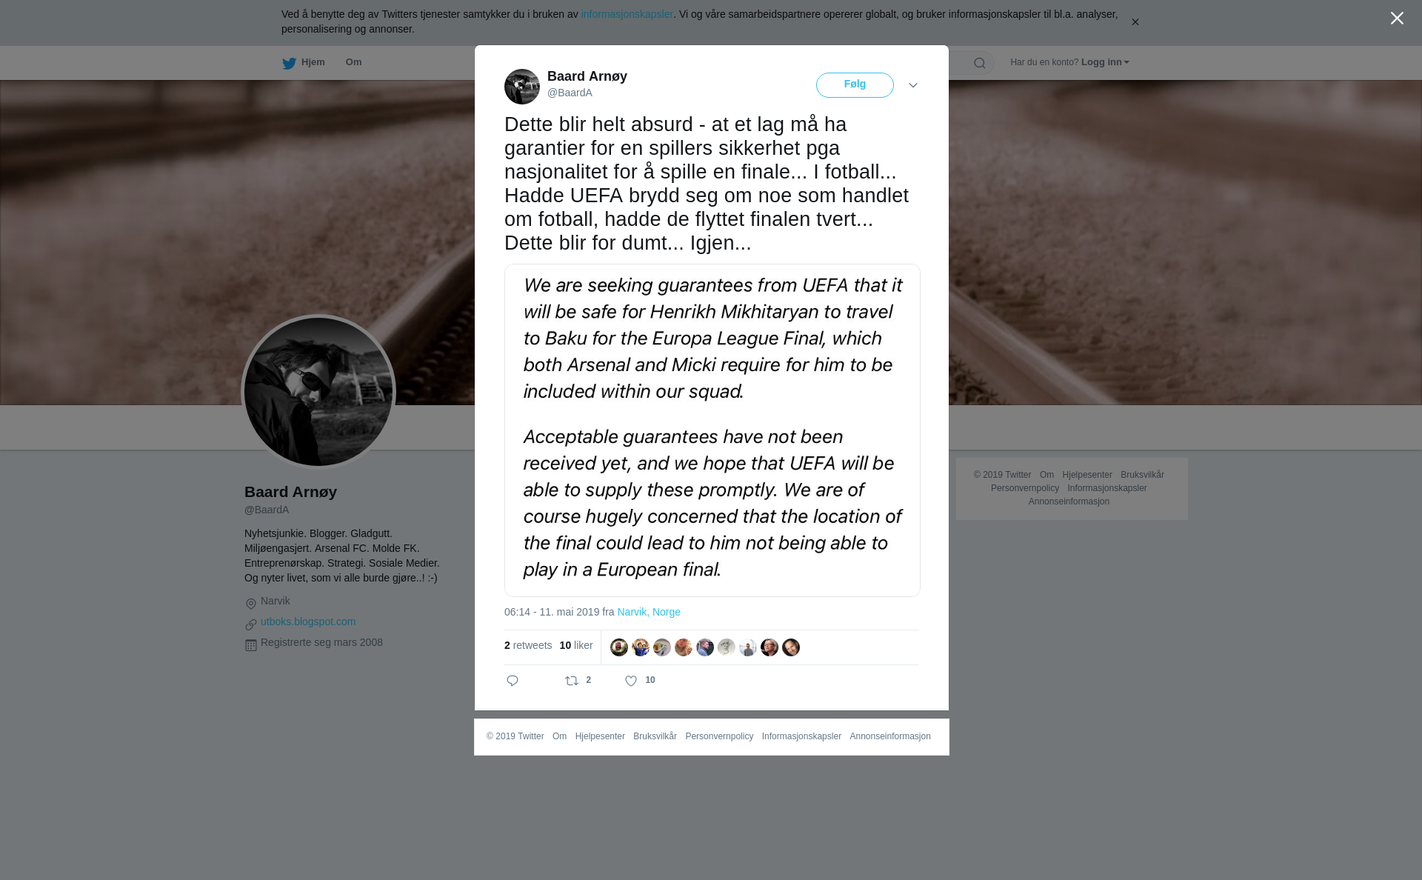The width and height of the screenshot is (1422, 880).
Task: View the 2 retweets list
Action: click(x=528, y=645)
